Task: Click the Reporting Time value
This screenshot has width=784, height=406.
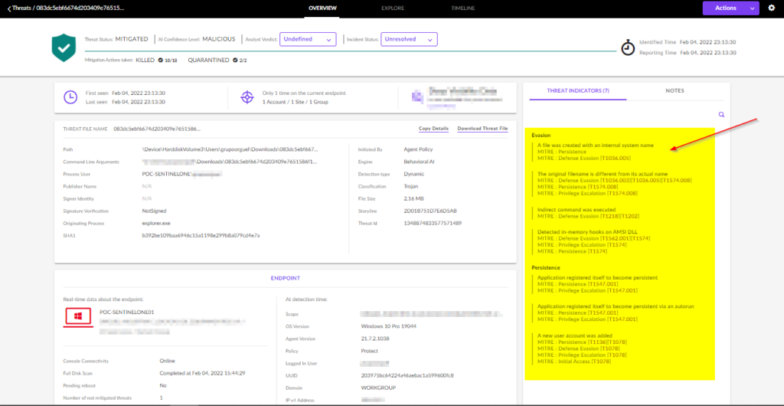Action: click(708, 53)
